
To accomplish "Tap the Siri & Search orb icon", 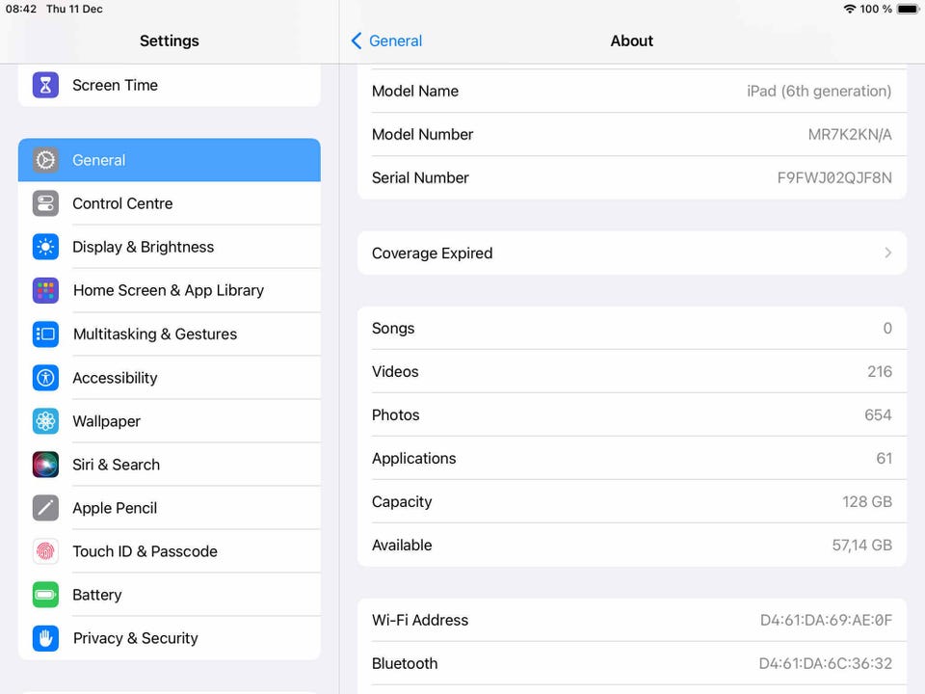I will [x=45, y=465].
